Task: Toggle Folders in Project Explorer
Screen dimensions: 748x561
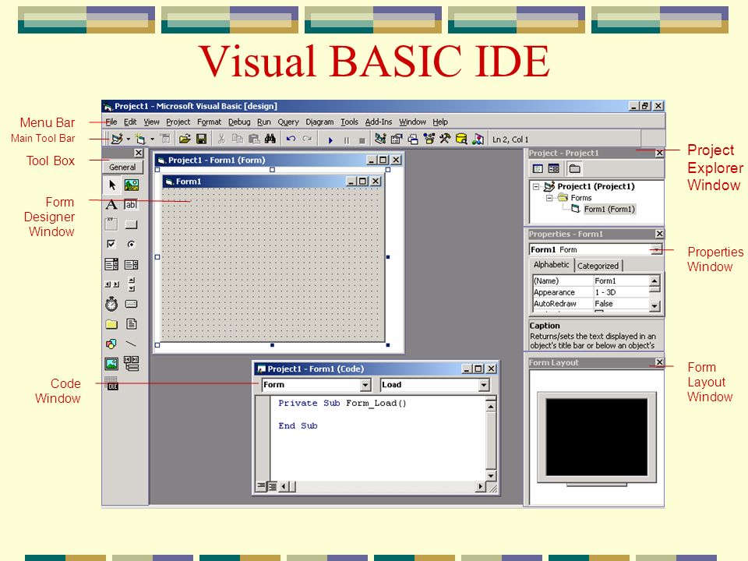Action: pos(574,168)
